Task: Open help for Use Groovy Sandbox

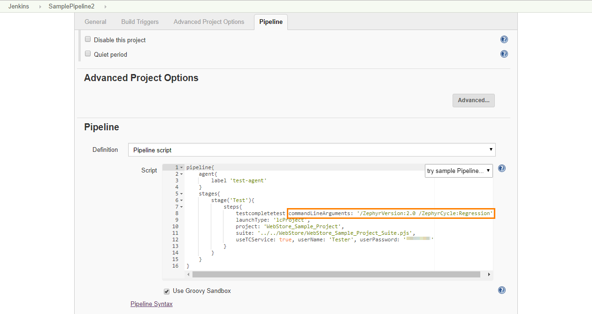Action: (501, 290)
